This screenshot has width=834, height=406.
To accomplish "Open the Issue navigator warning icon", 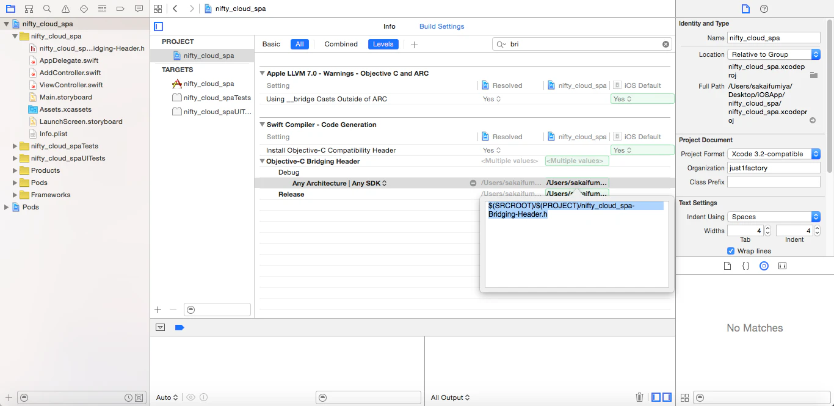I will 65,9.
